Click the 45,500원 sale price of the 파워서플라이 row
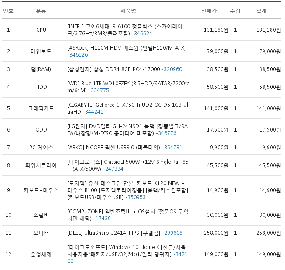Image resolution: width=285 pixels, height=270 pixels. click(217, 165)
